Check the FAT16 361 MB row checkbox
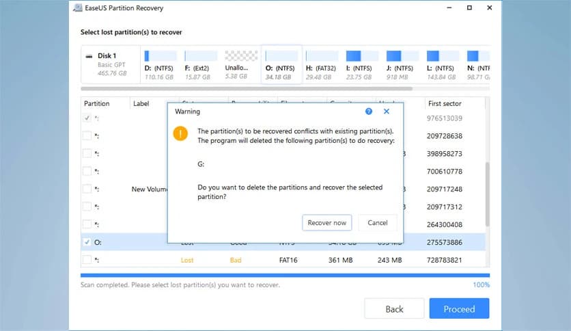 tap(87, 260)
